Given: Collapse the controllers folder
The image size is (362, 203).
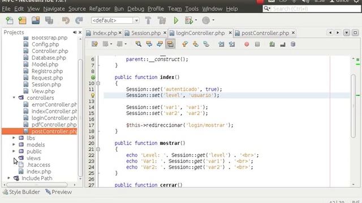Looking at the screenshot, I should point(14,98).
